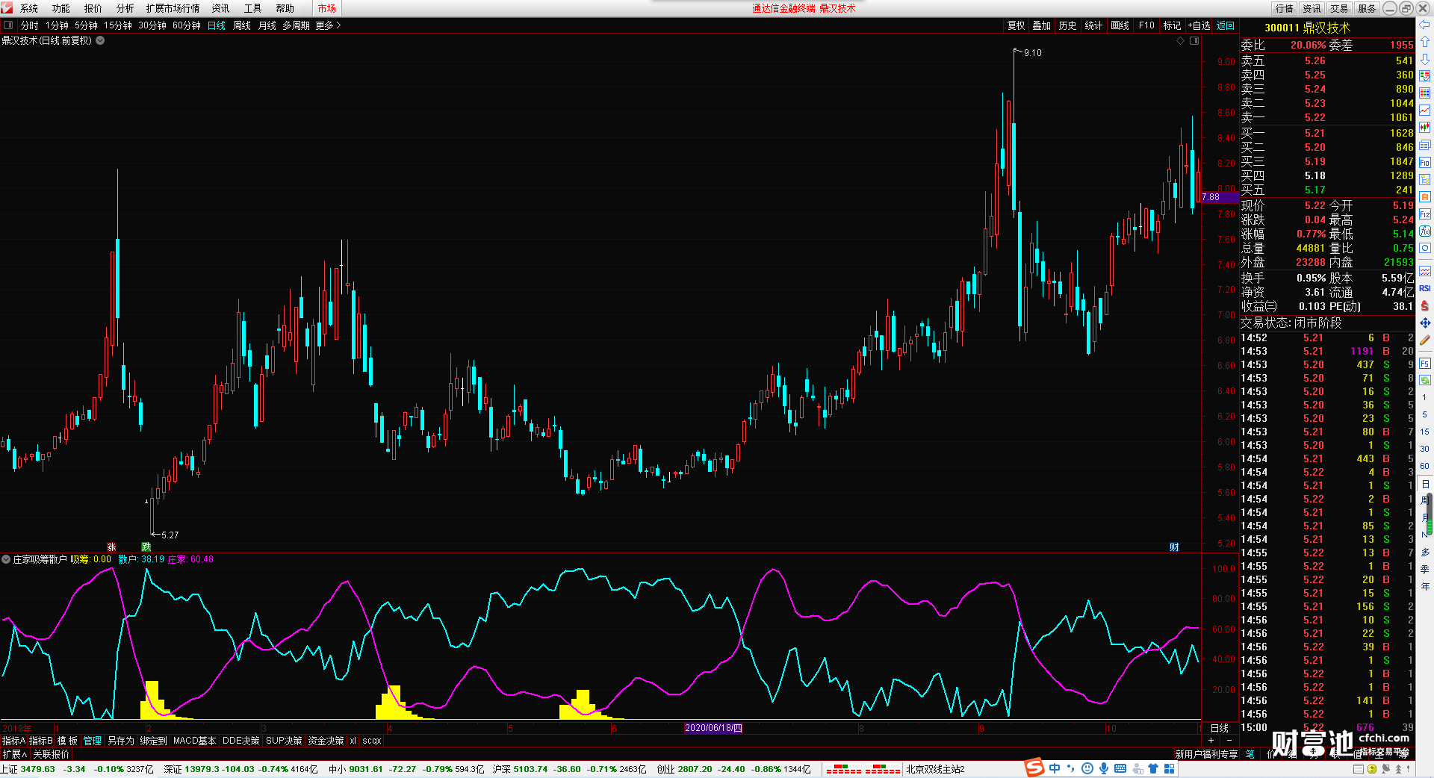Click the green refresh icon in the sidebar

[x=1425, y=380]
